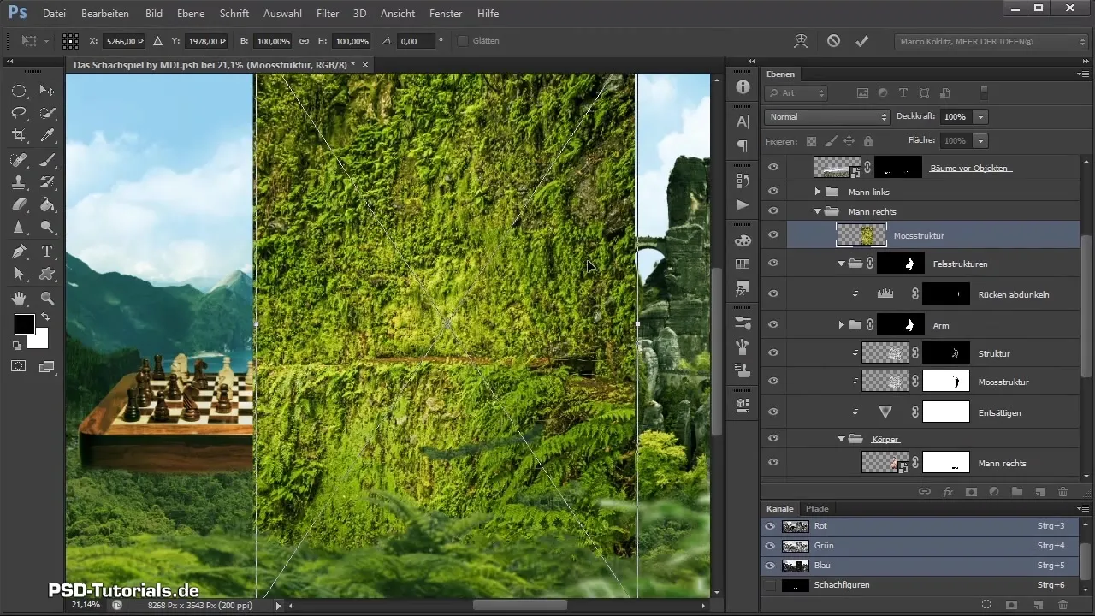The width and height of the screenshot is (1095, 616).
Task: Select the Crop tool
Action: click(x=19, y=135)
